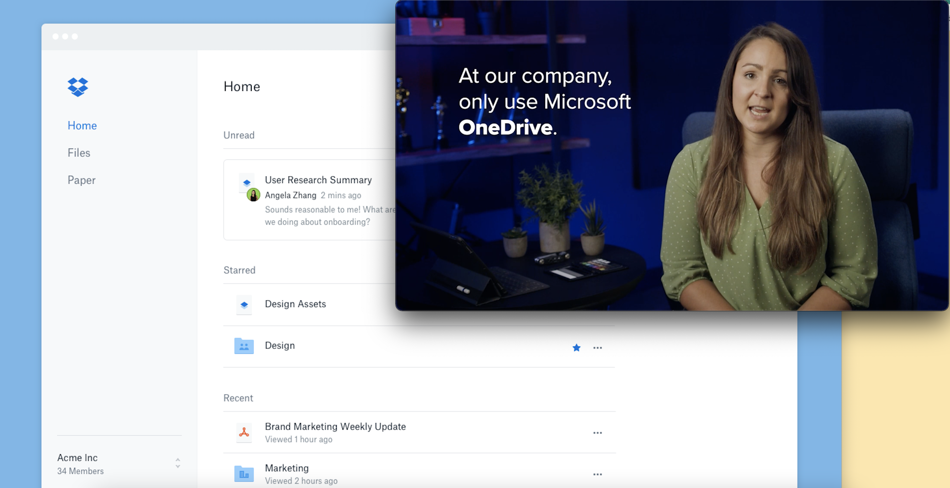This screenshot has width=950, height=488.
Task: Click the OneDrive video thumbnail
Action: pos(671,155)
